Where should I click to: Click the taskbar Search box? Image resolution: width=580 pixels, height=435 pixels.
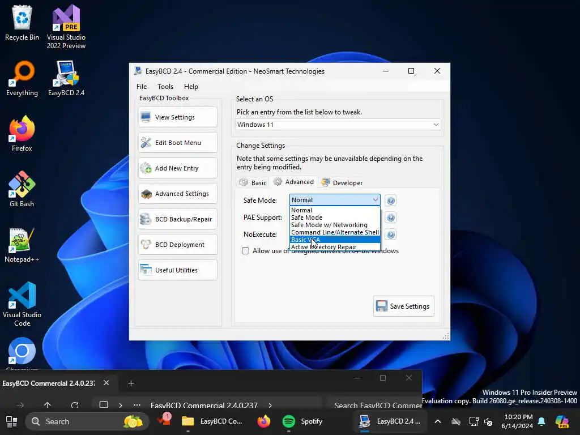tap(87, 421)
